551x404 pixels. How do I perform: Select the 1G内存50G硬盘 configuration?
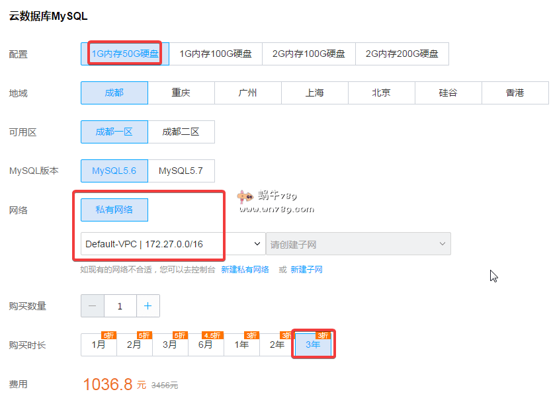click(x=125, y=54)
